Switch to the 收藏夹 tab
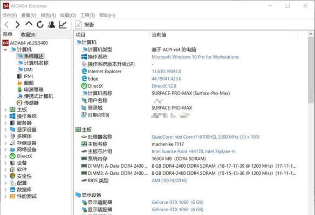This screenshot has width=315, height=215. 29,34
